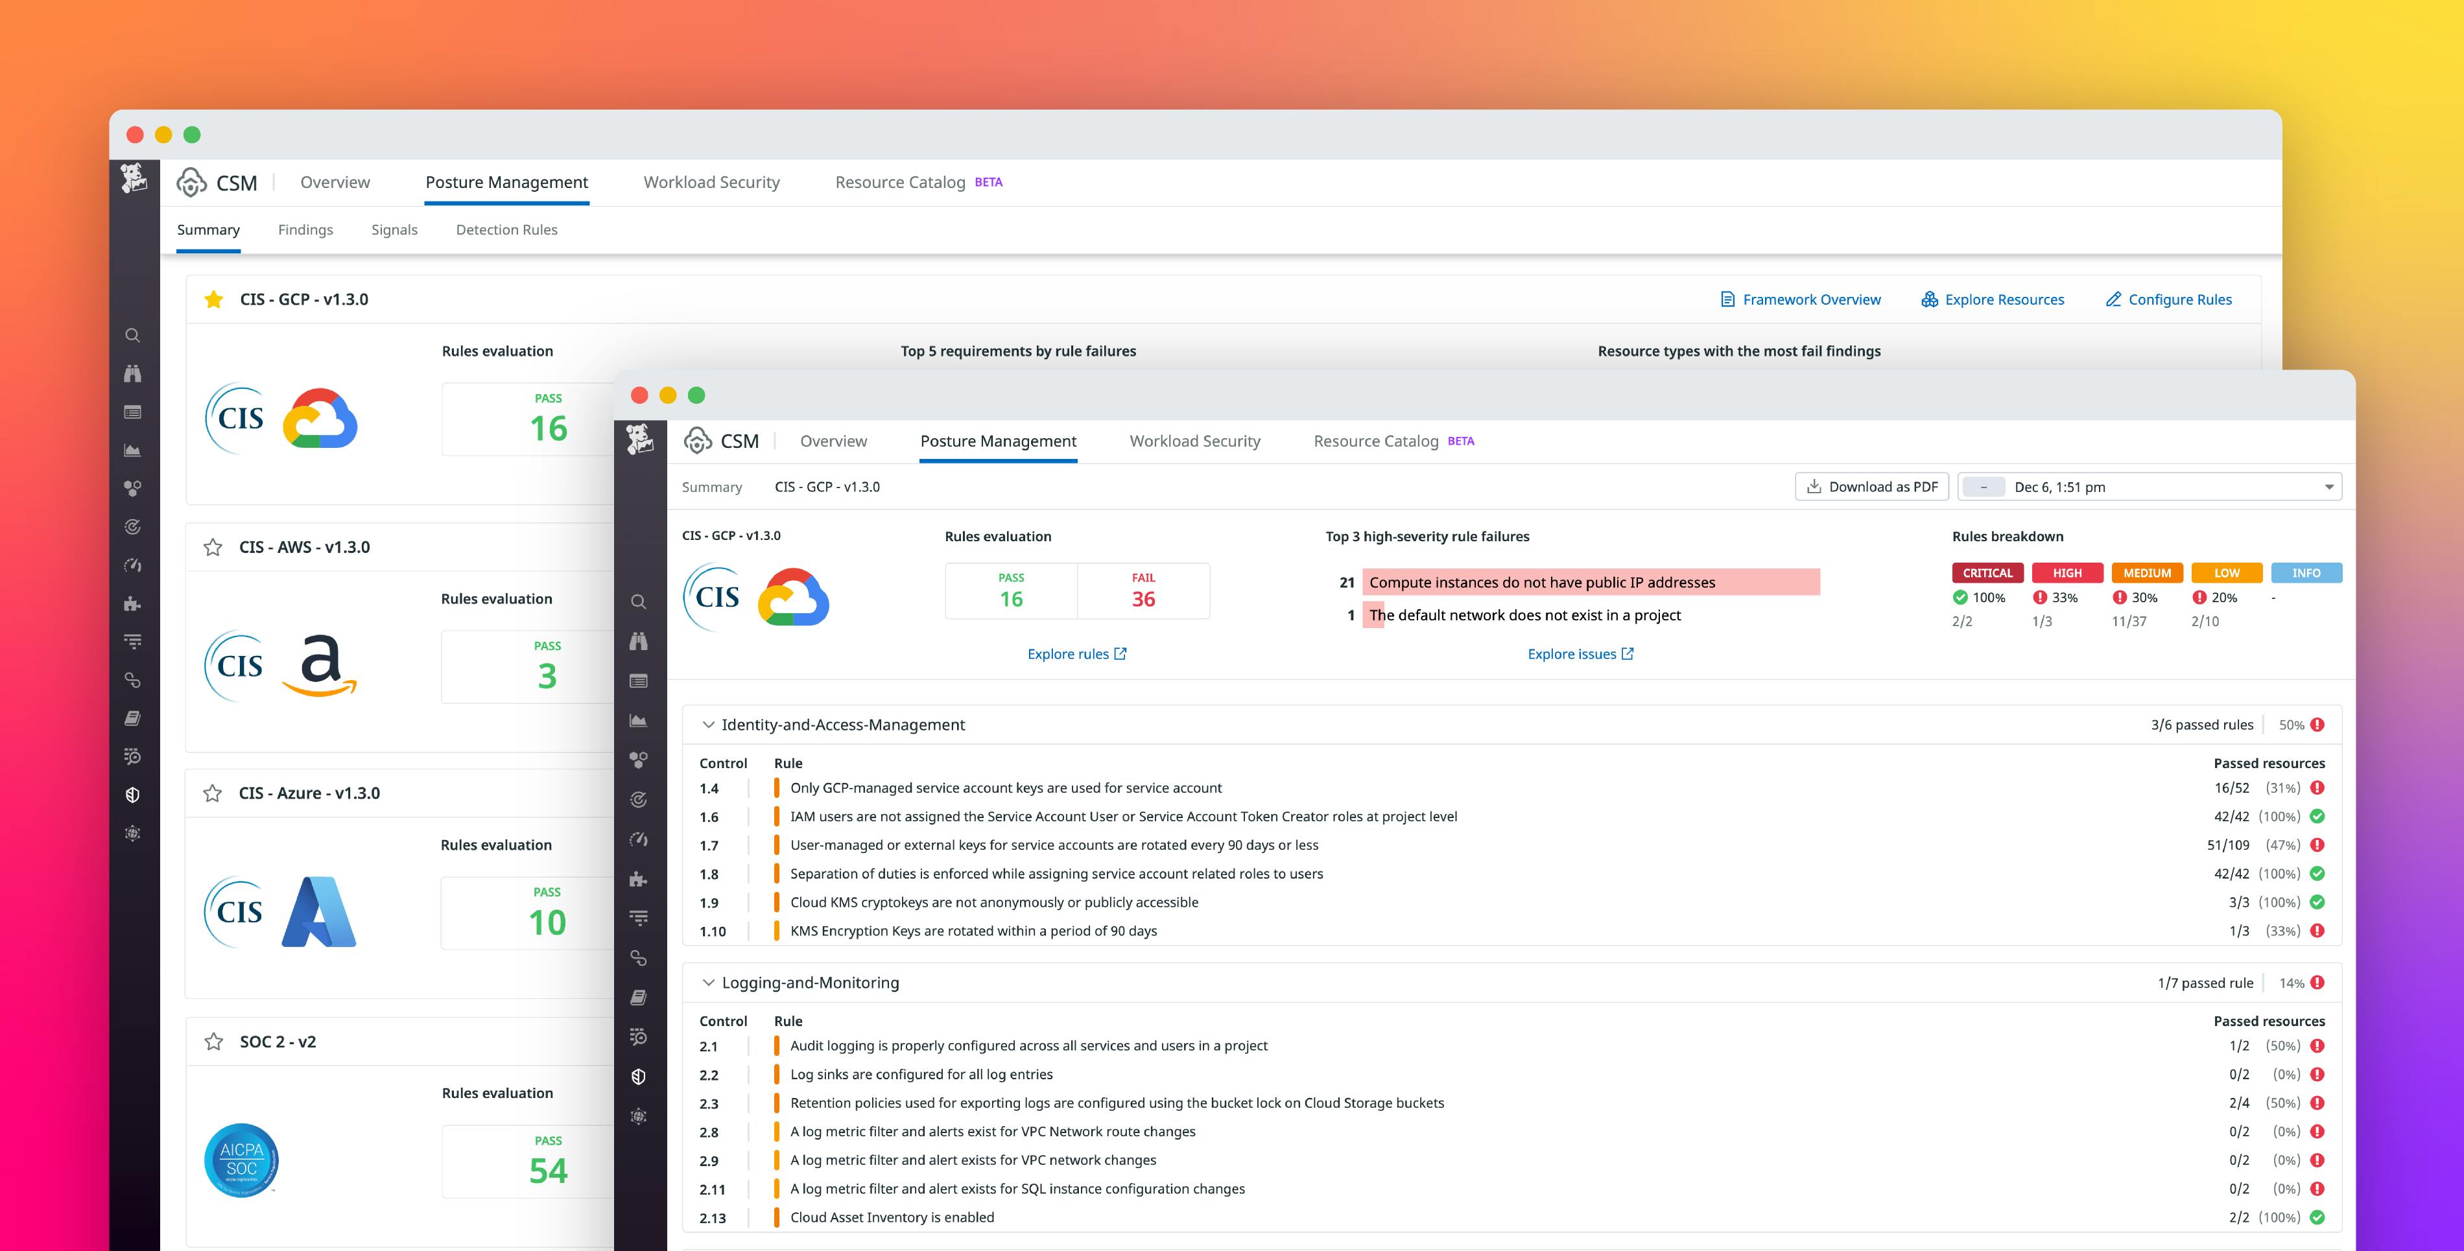Click the Download as PDF button
This screenshot has width=2464, height=1251.
point(1871,486)
